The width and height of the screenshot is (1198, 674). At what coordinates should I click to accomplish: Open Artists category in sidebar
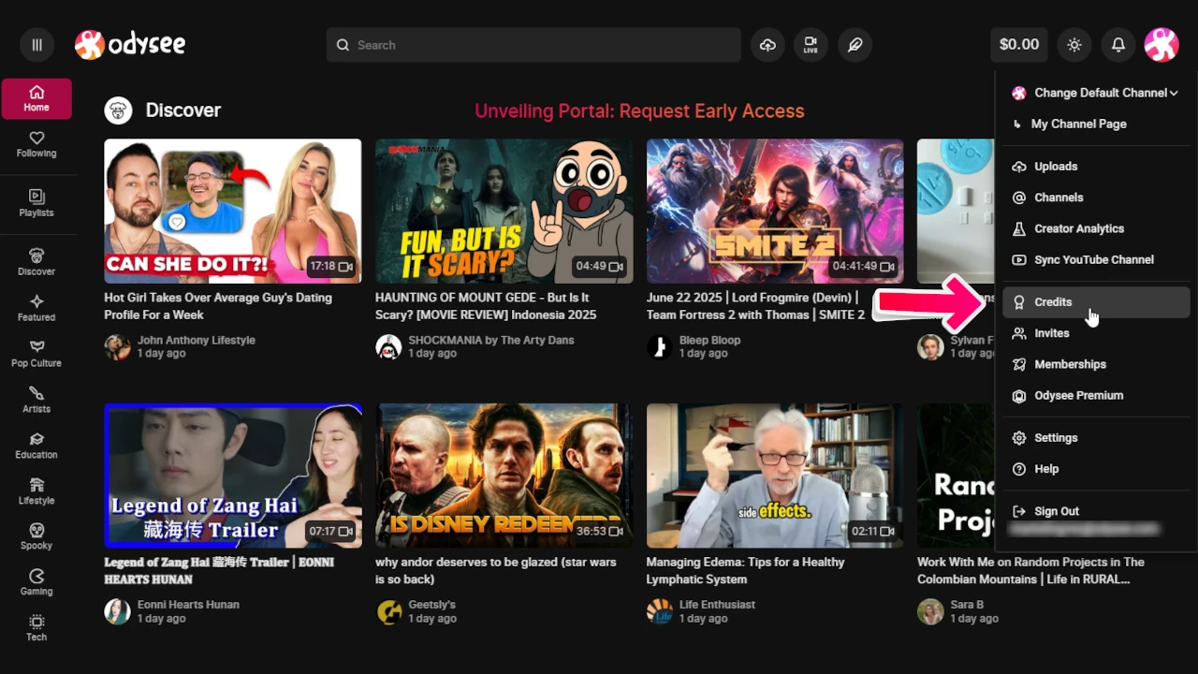click(x=37, y=400)
